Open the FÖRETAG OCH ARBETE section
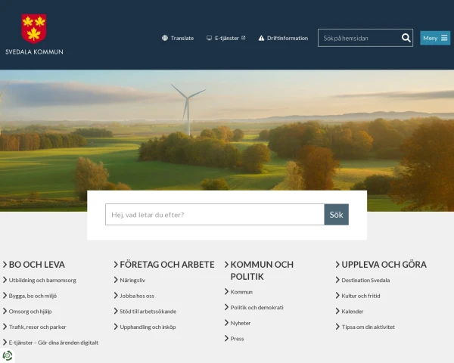454x363 pixels. [167, 264]
